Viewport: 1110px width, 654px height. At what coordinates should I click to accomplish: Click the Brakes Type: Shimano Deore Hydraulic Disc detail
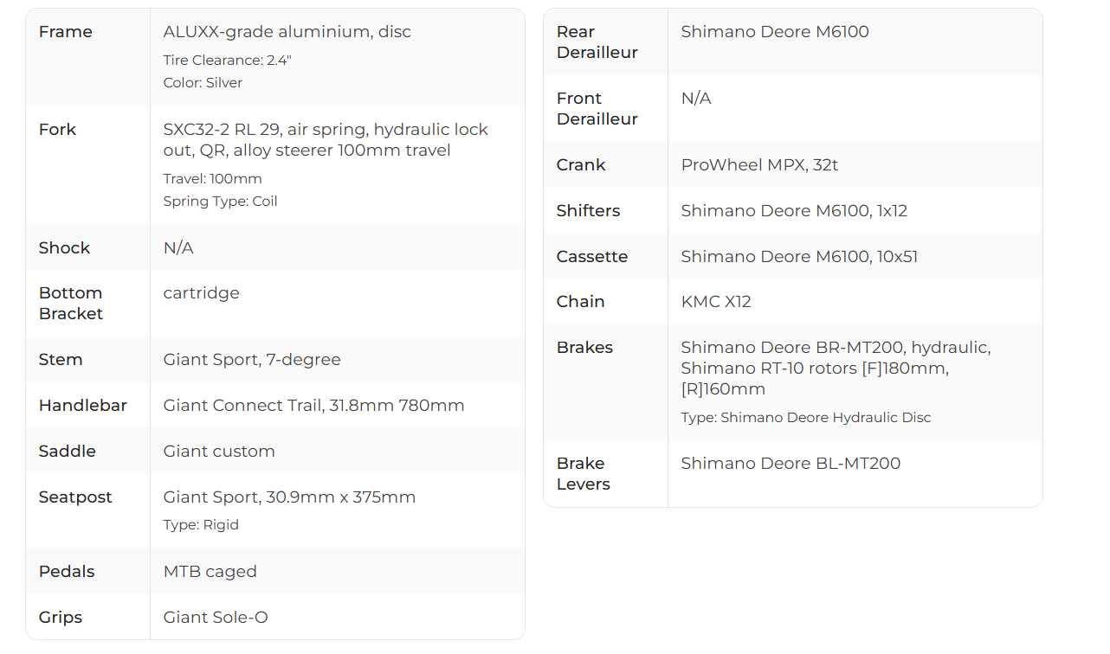pos(806,418)
